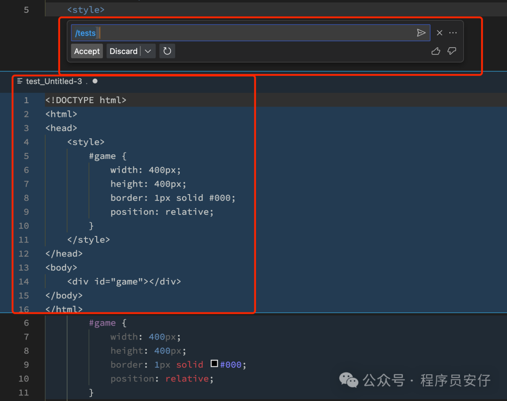This screenshot has width=507, height=401.
Task: Click line number 14 in the gutter
Action: point(24,281)
